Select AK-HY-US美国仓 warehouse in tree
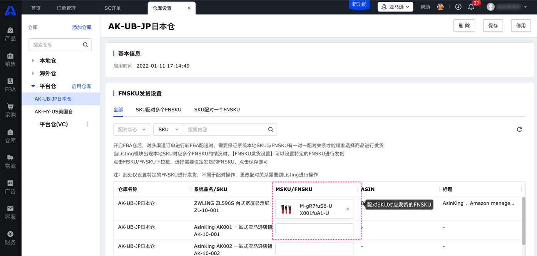 (54, 112)
